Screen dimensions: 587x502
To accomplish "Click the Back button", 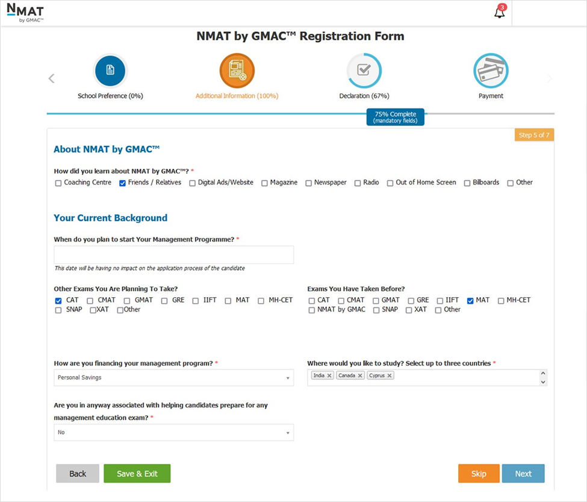I will click(x=78, y=474).
